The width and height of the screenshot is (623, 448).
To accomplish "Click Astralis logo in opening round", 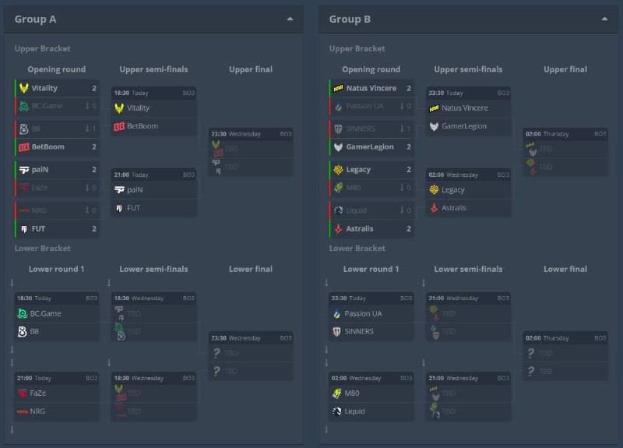I will tap(338, 228).
